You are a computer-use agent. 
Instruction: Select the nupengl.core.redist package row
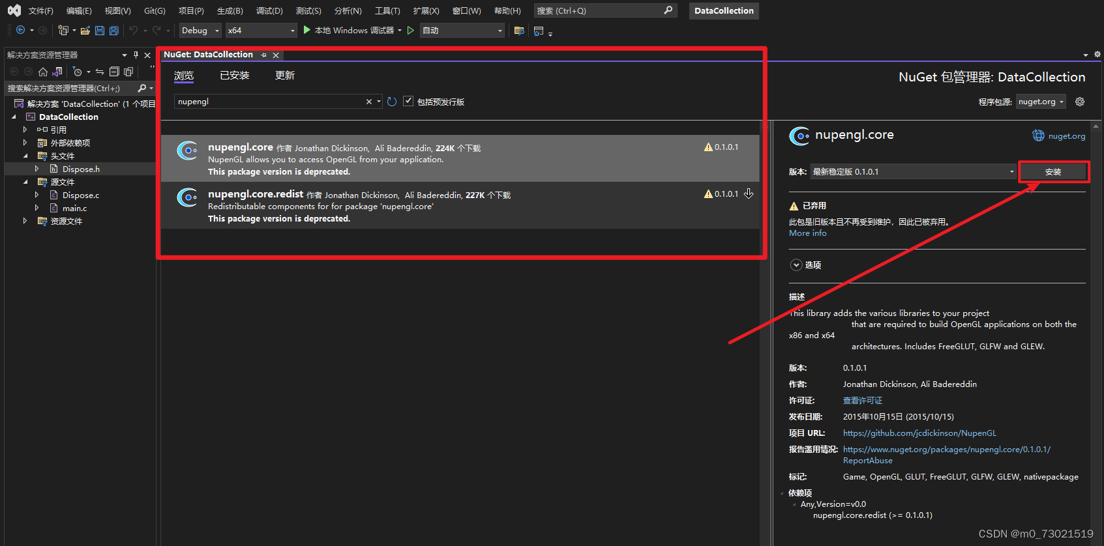(460, 205)
